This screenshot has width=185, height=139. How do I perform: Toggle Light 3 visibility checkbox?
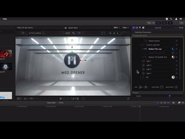pos(177,69)
